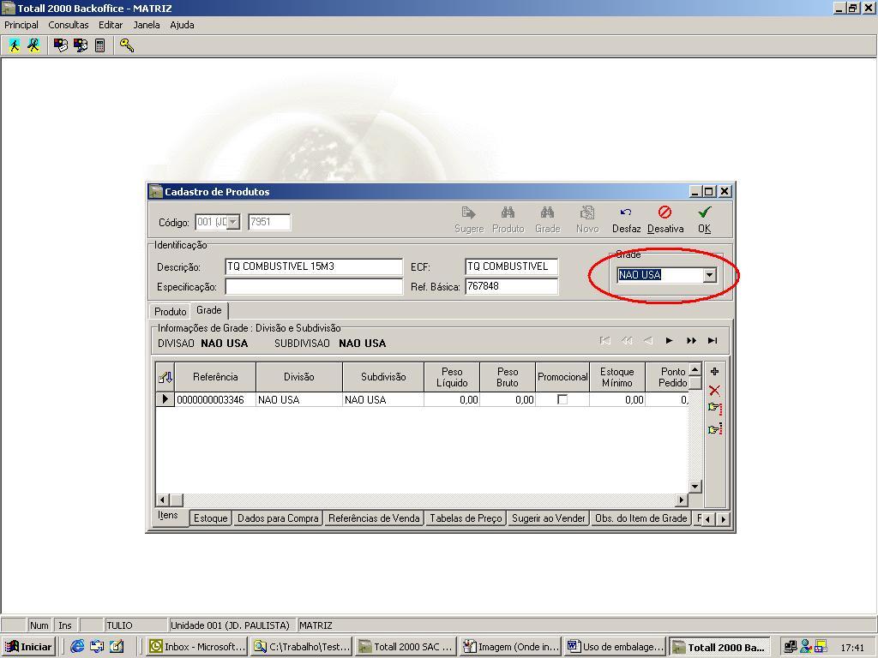Click Desfaz to undo changes
Image resolution: width=878 pixels, height=658 pixels.
(x=626, y=220)
